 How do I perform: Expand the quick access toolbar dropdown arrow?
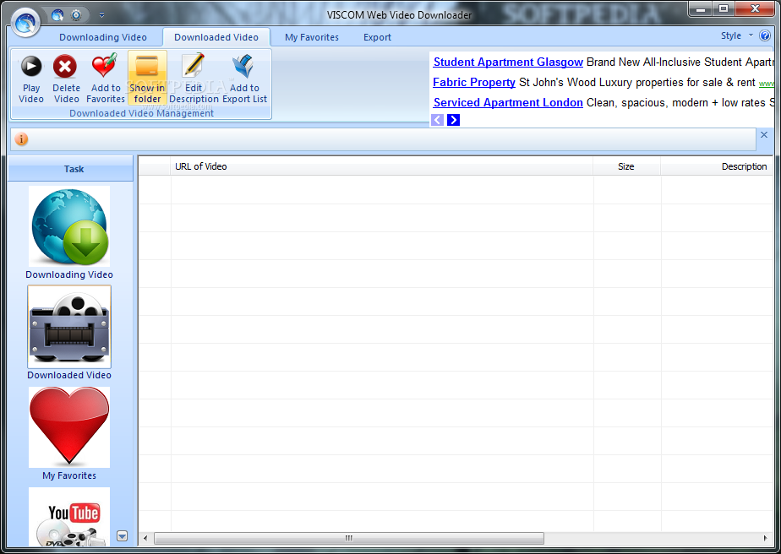[x=101, y=15]
